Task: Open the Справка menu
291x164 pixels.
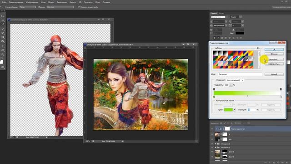Action: point(106,2)
